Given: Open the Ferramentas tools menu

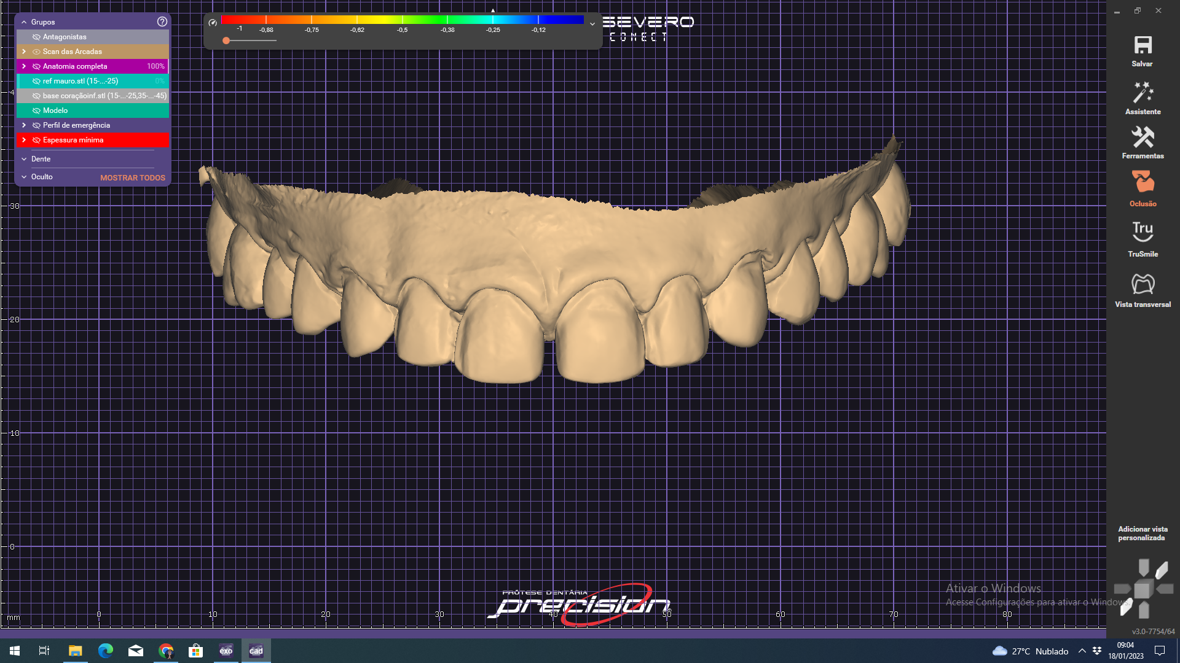Looking at the screenshot, I should 1143,138.
